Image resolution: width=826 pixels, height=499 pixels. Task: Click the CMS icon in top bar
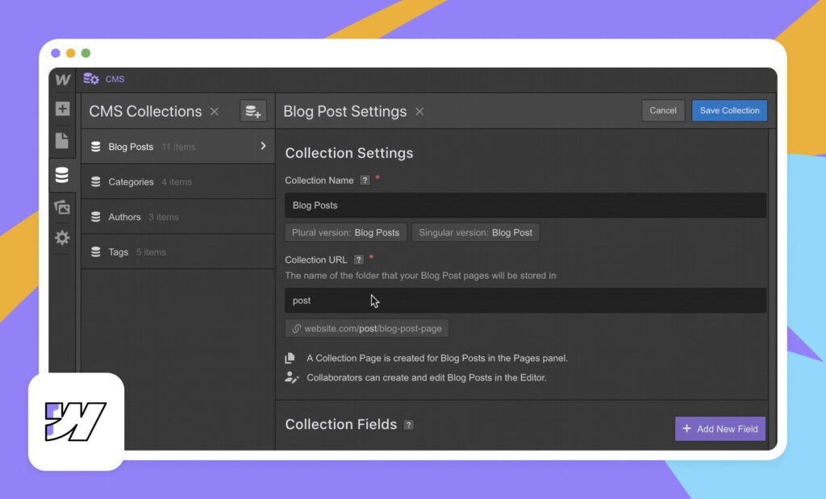tap(91, 79)
